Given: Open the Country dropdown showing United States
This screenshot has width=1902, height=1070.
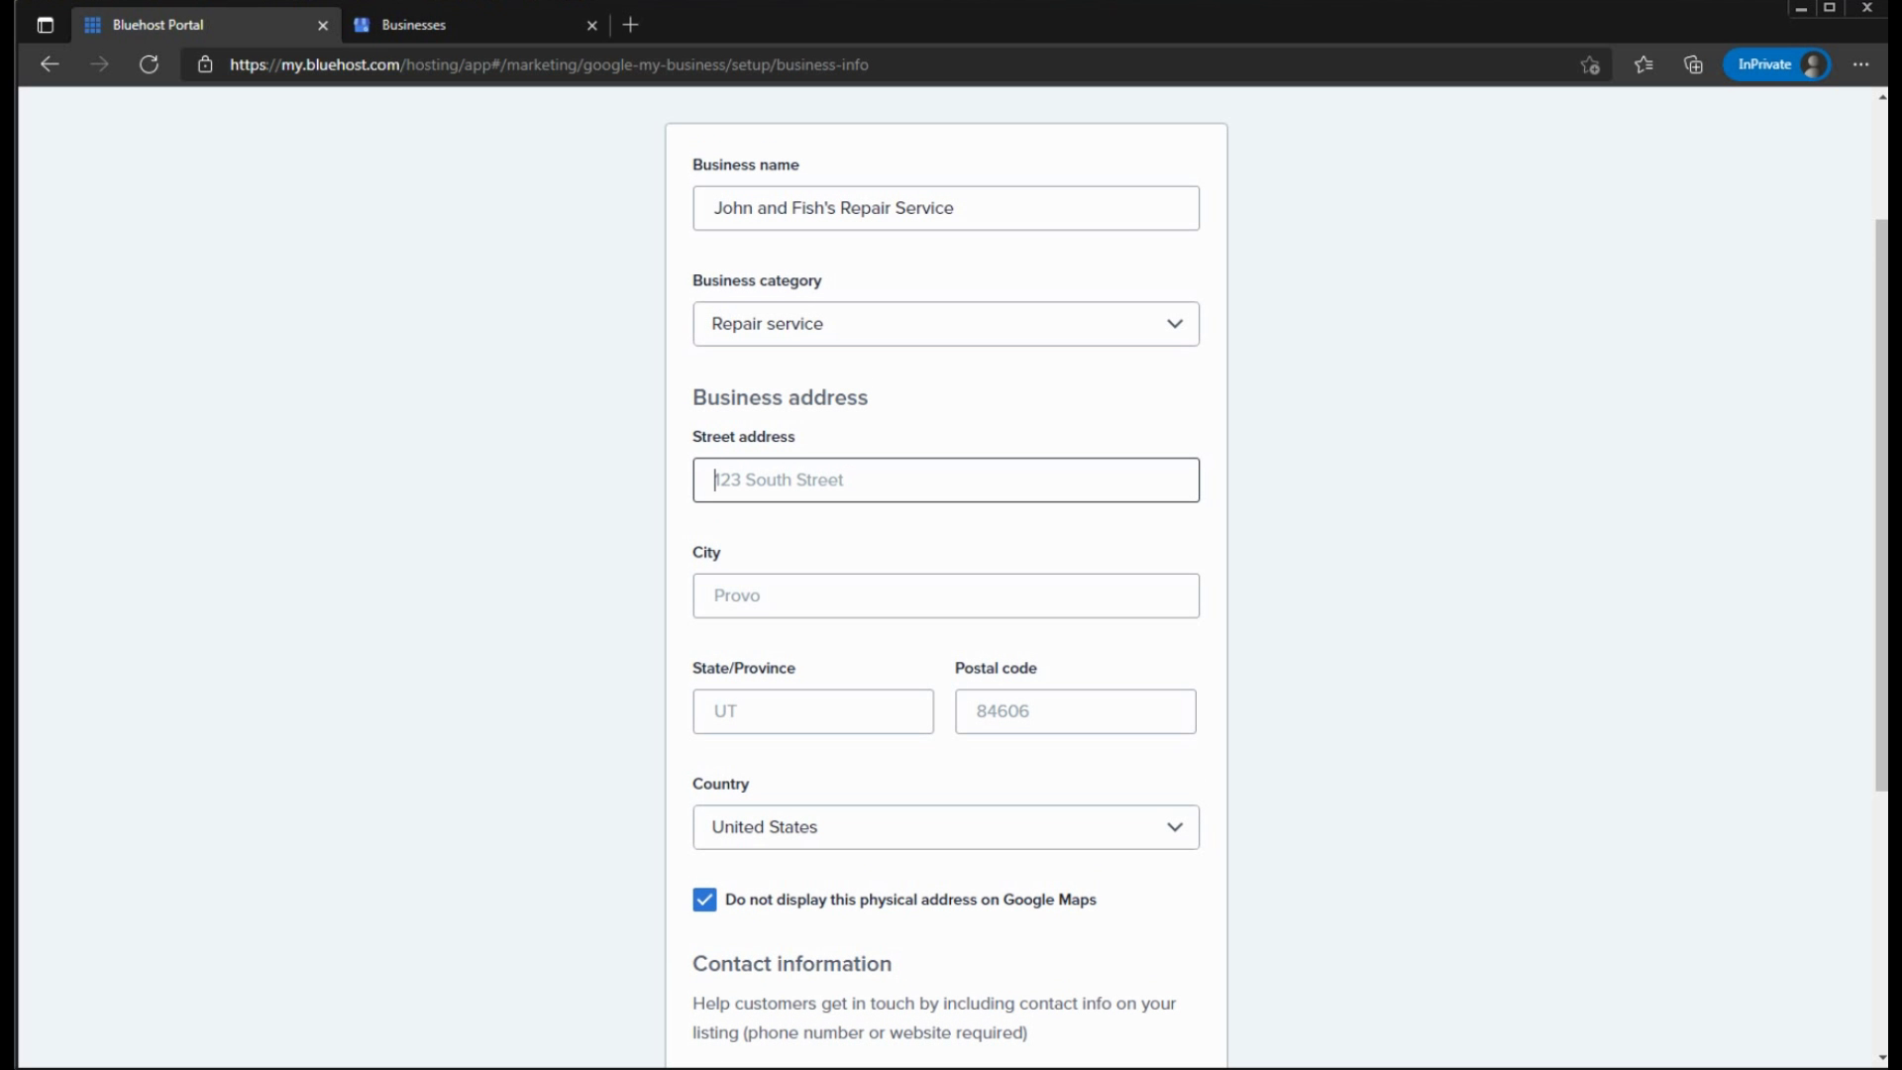Looking at the screenshot, I should pos(945,827).
